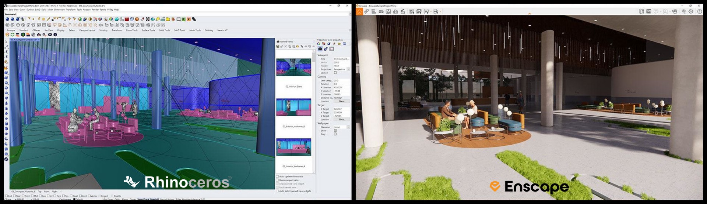Viewport: 707px width, 204px height.
Task: Open the Enscape feedback envelope icon in Rhino
Action: (x=50, y=34)
